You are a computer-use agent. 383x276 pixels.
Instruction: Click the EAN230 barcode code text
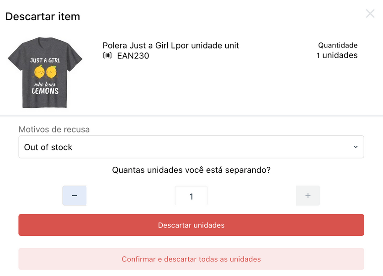click(133, 56)
